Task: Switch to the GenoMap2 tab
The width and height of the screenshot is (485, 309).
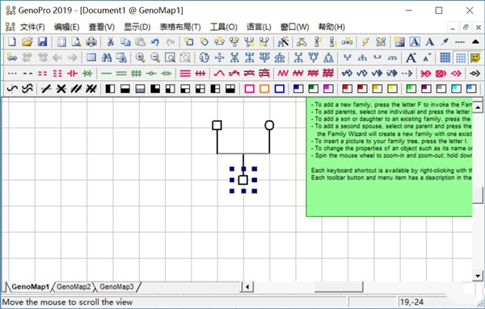Action: [74, 286]
